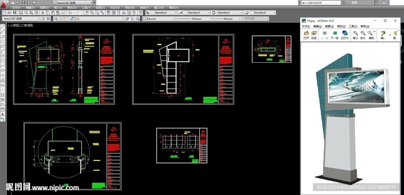Click Make Object's Layer Current icon
The height and width of the screenshot is (195, 404).
coord(127,19)
